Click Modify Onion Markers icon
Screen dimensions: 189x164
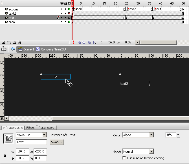(x=95, y=43)
